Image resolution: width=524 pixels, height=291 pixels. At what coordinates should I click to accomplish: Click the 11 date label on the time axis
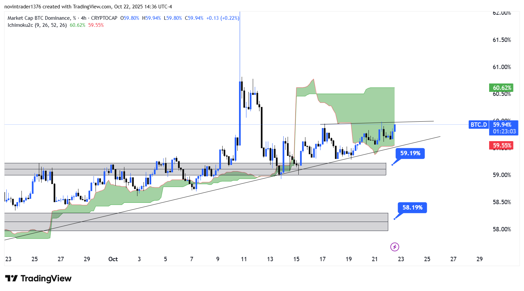click(x=244, y=259)
